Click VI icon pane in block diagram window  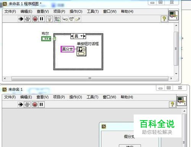[173, 15]
